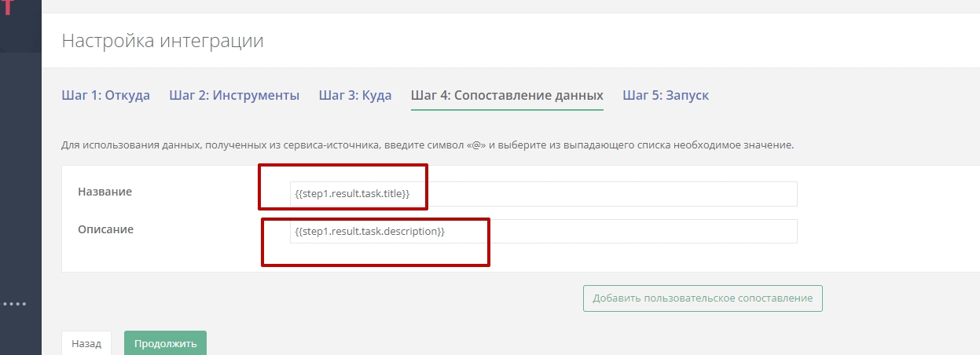Click into the Название input field
This screenshot has width=980, height=355.
pyautogui.click(x=542, y=194)
